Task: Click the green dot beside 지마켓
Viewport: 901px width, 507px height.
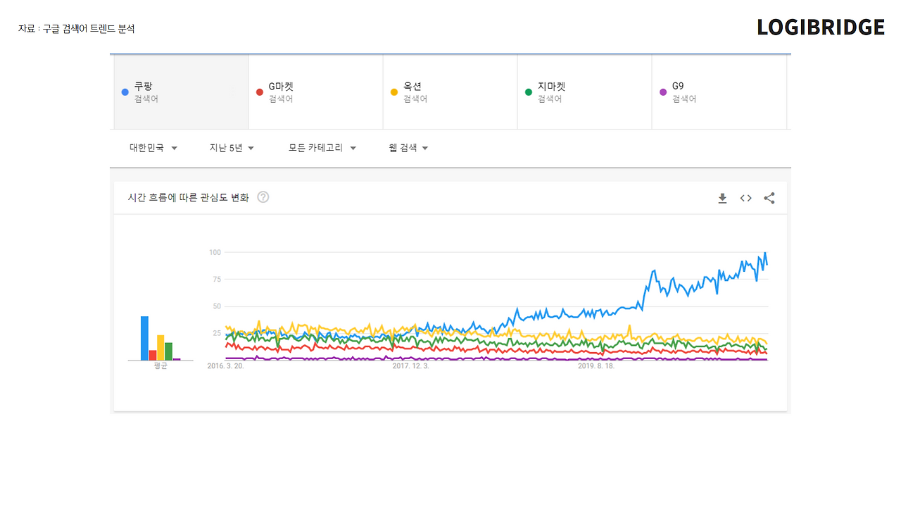Action: coord(529,92)
